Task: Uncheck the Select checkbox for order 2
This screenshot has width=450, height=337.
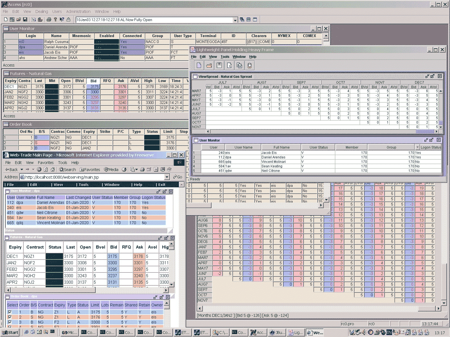Action: pyautogui.click(x=10, y=317)
